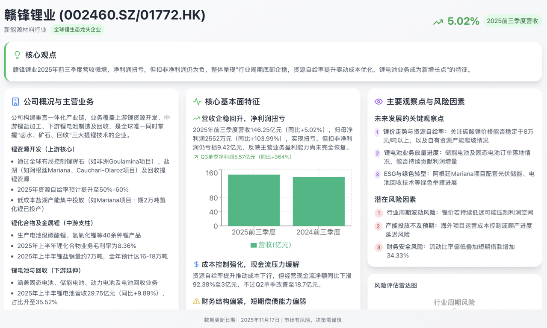
Task: Click the red number 1 badge for 行业周期波动风险
Action: [378, 213]
